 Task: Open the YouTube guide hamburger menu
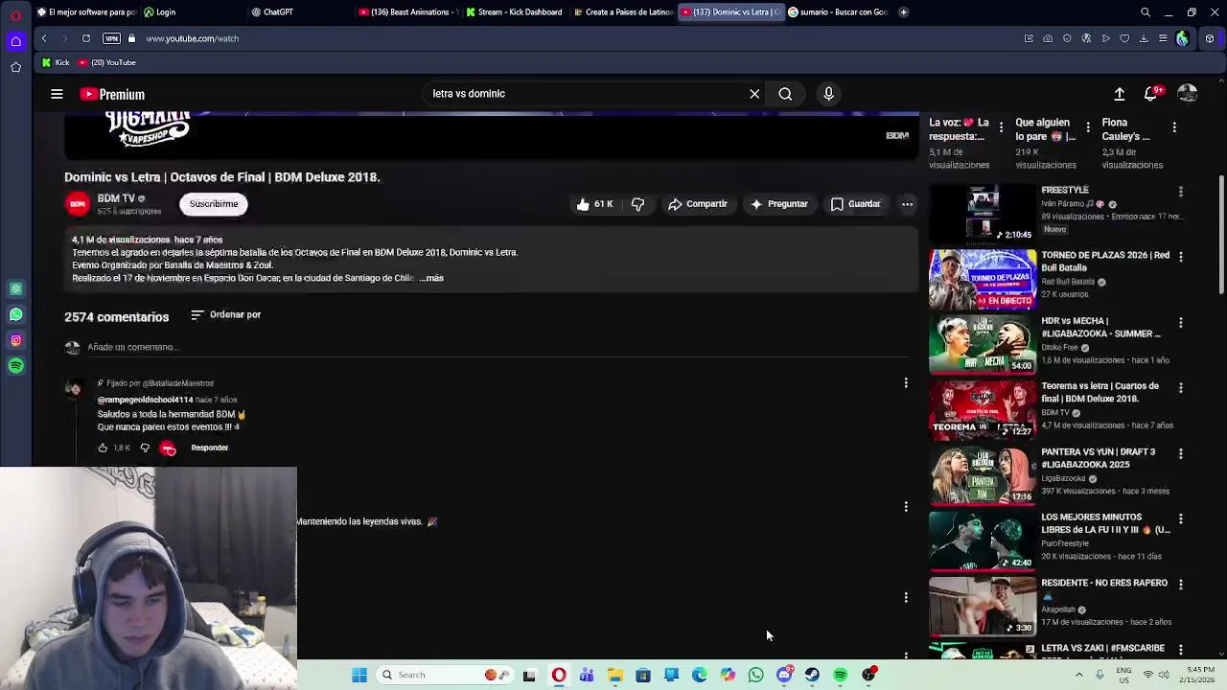(x=57, y=94)
